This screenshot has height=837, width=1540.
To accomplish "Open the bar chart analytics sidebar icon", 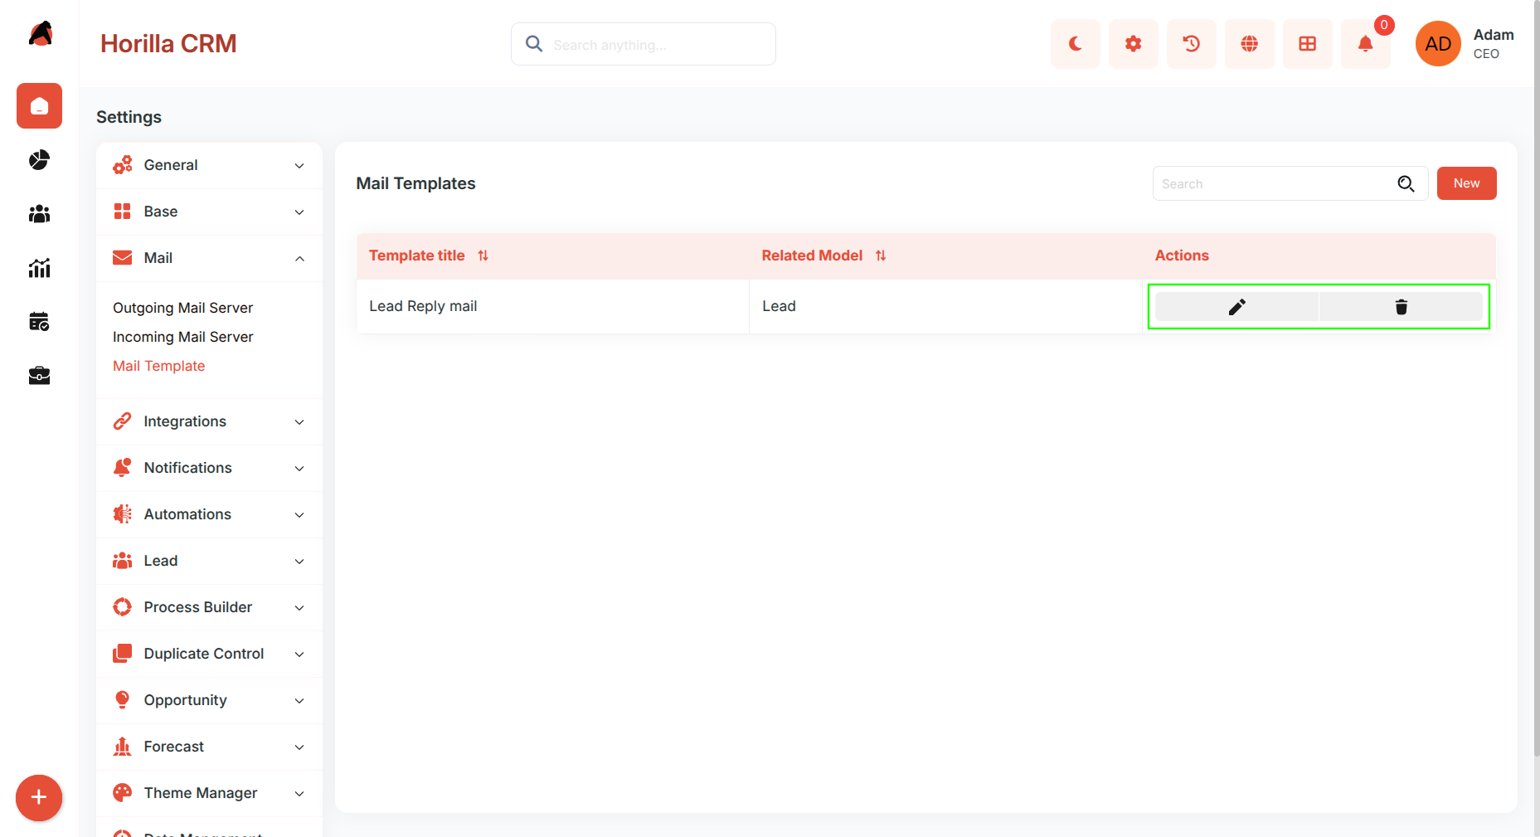I will [39, 267].
